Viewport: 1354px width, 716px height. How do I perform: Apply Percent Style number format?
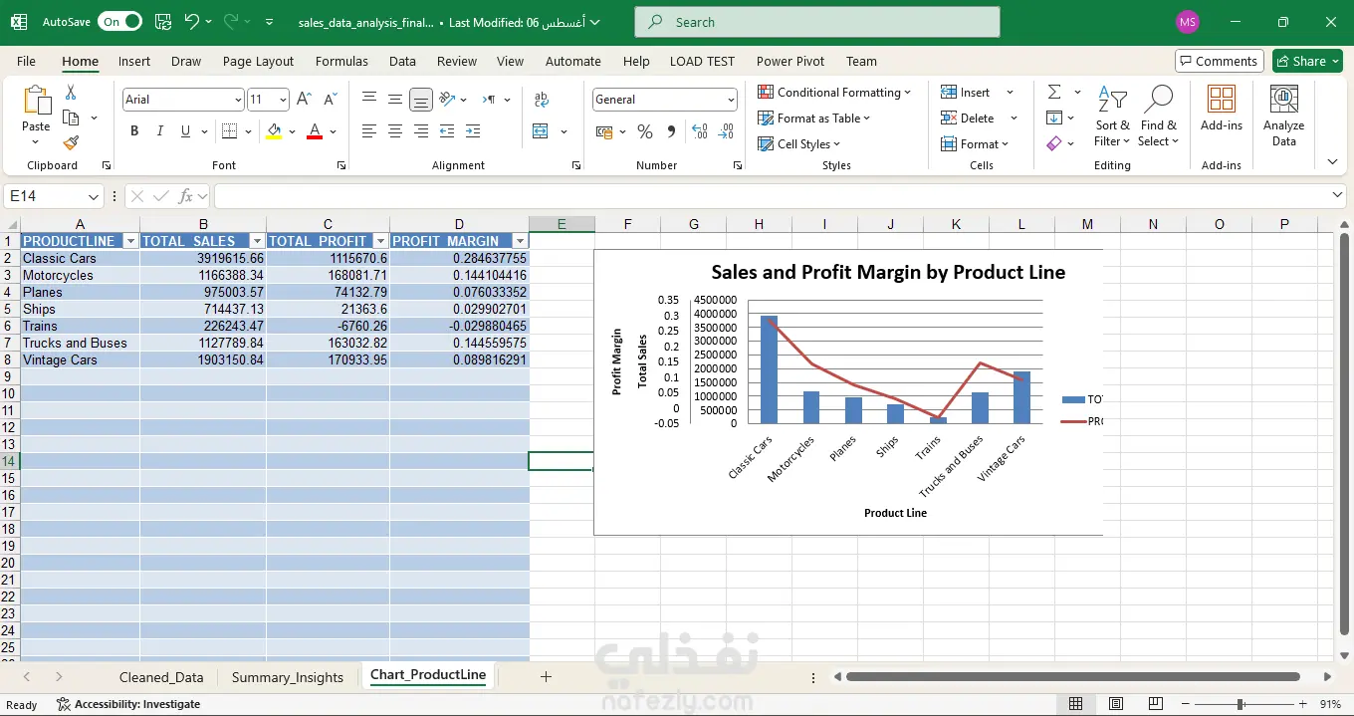coord(645,131)
